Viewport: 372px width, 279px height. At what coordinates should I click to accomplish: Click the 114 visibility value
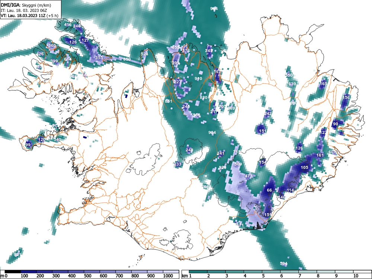coord(291,190)
